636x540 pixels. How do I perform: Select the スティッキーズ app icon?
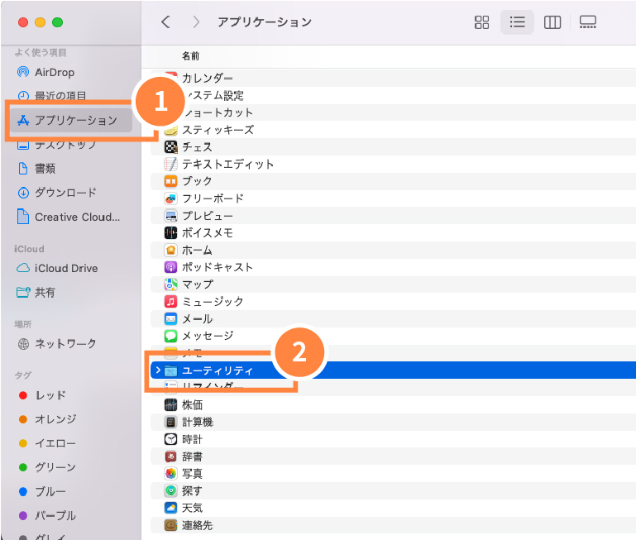[170, 130]
